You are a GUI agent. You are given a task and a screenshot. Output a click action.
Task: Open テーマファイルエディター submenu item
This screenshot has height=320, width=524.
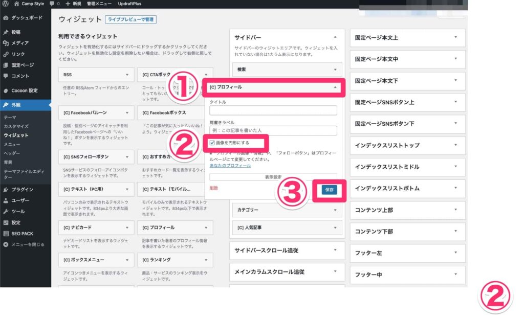point(24,174)
